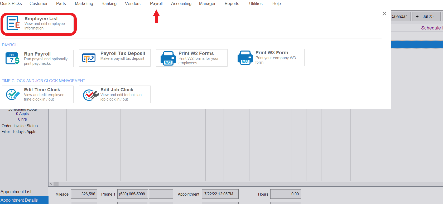Open the Quick Picks menu

pos(11,3)
